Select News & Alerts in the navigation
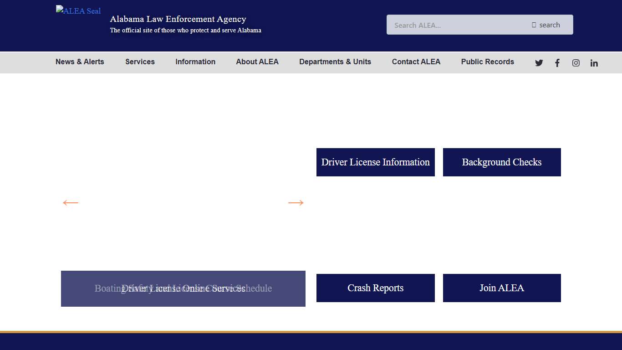Image resolution: width=622 pixels, height=350 pixels. [79, 62]
